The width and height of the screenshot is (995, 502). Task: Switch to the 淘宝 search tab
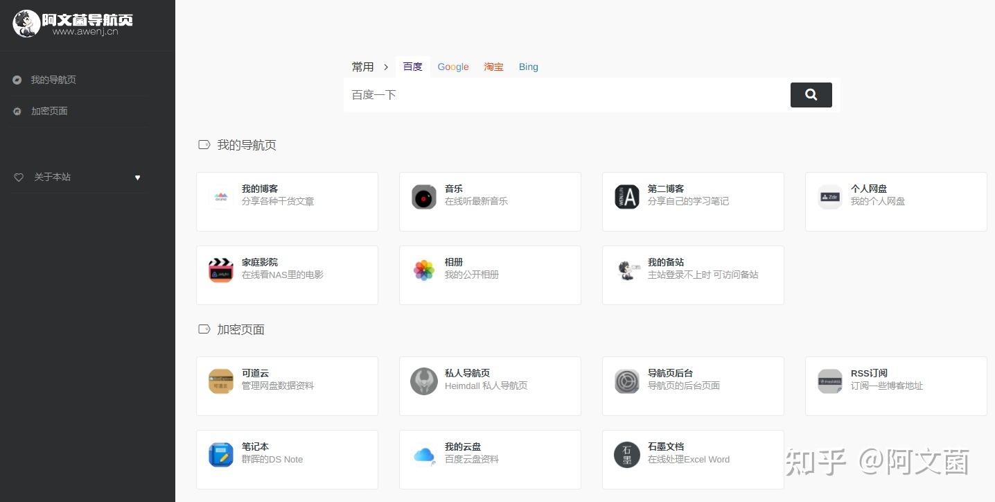click(x=494, y=67)
